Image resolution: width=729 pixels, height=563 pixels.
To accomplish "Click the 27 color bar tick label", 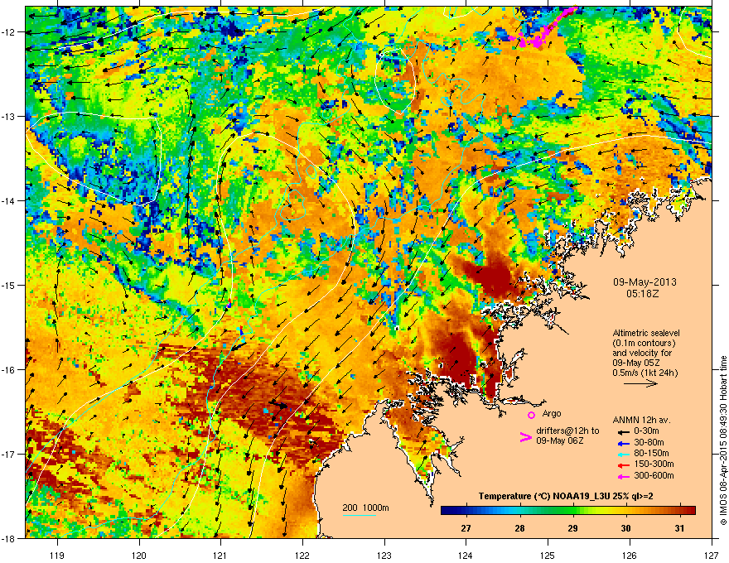I will tap(466, 528).
